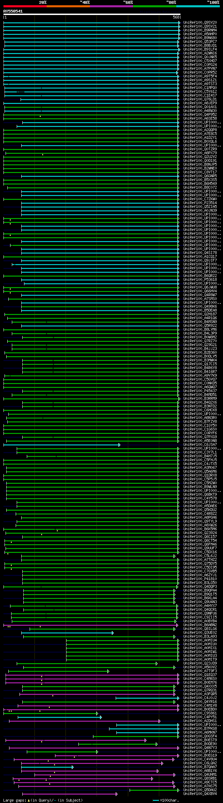The width and height of the screenshot is (223, 803).
Task: Select the UniRef100_B9QPA4 hit label
Action: tap(200, 590)
